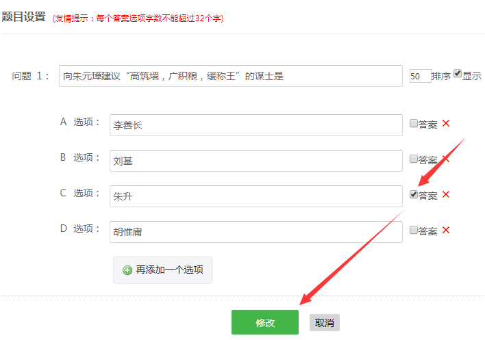Edit the option B field containing 刘基

point(256,161)
